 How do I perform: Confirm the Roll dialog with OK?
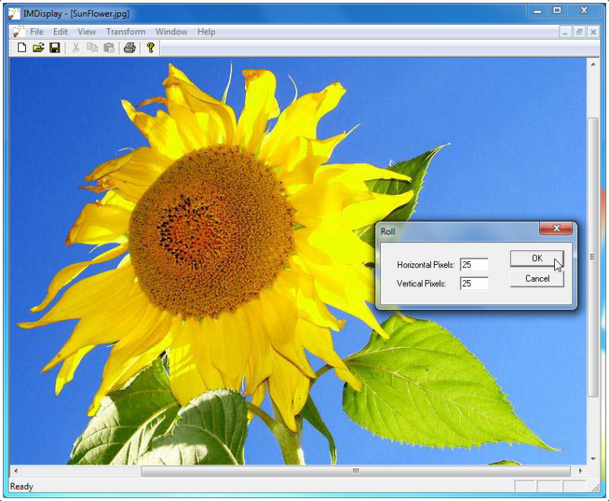[x=537, y=258]
